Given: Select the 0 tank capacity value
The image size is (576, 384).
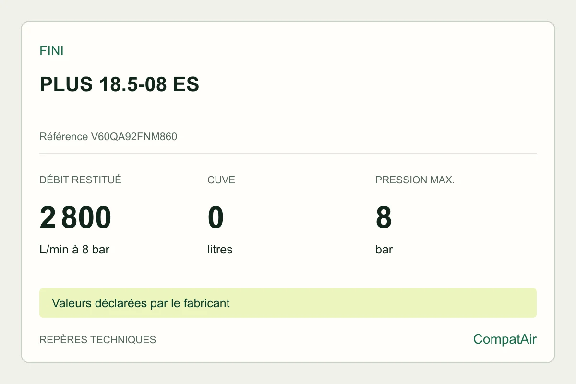Looking at the screenshot, I should pos(216,217).
